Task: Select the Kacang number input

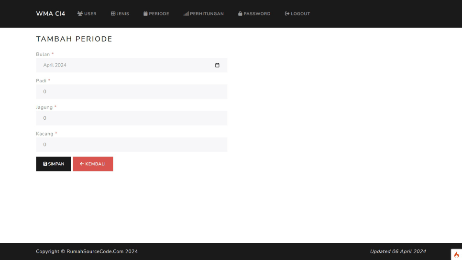Action: tap(132, 145)
